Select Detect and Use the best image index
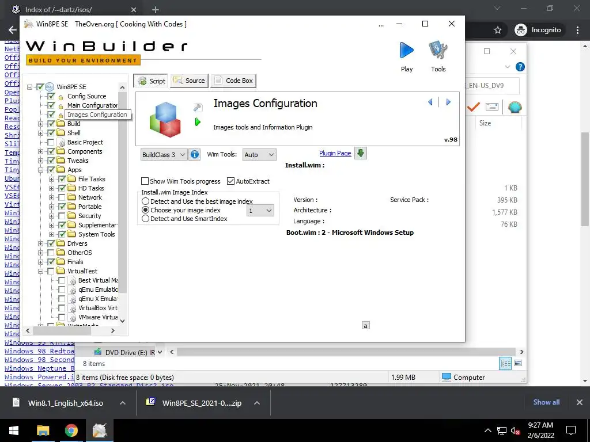 pos(145,201)
